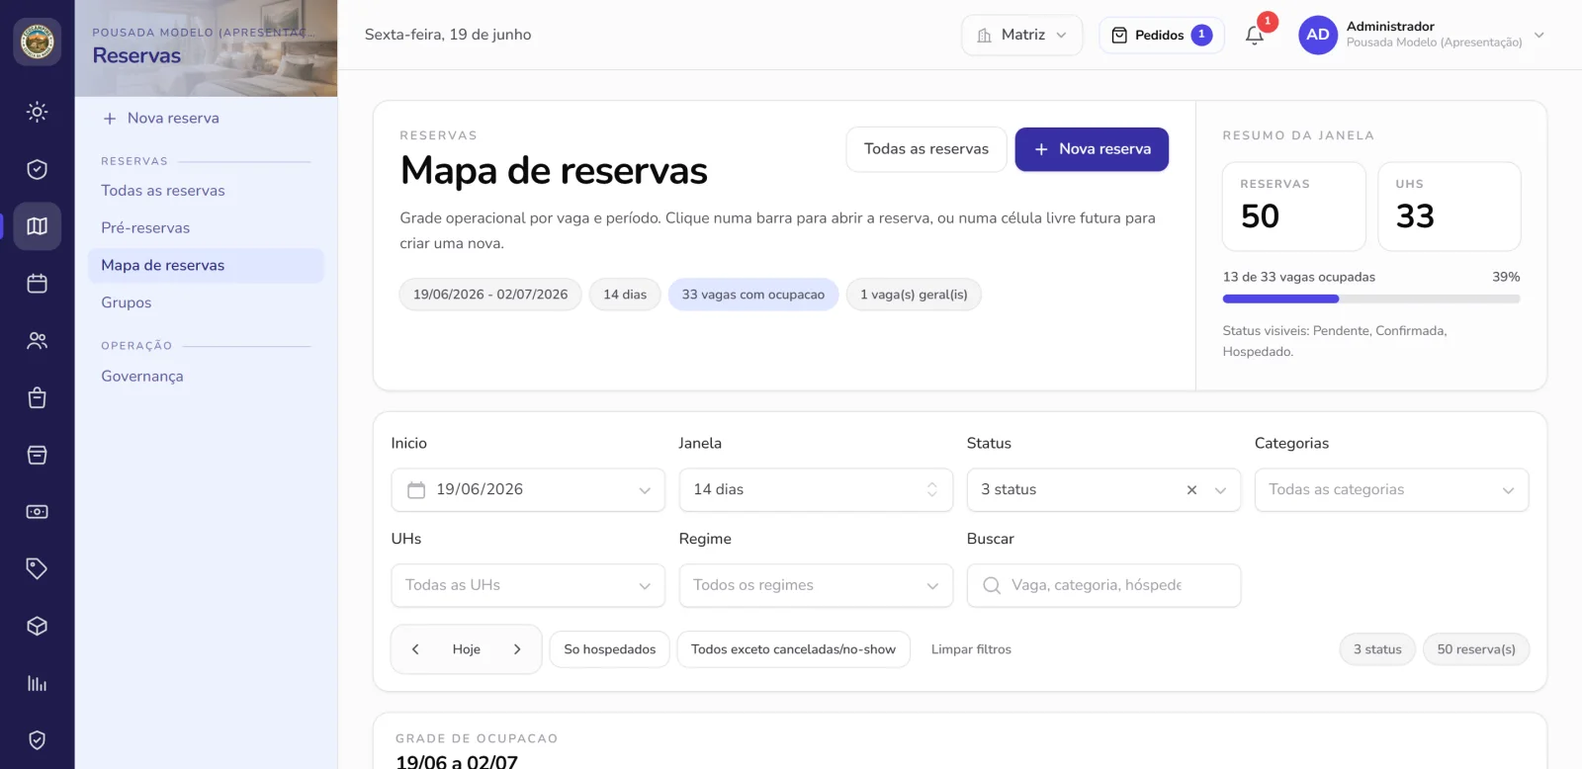Open the shield-check icon section in sidebar

tap(38, 169)
